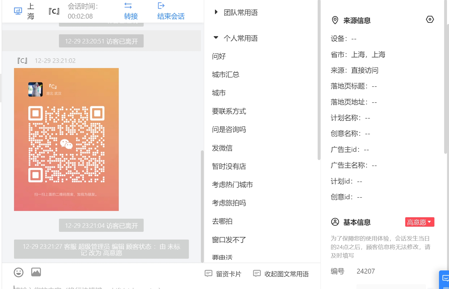Click the 省市: 上海, 上海 row
The width and height of the screenshot is (449, 289).
click(x=358, y=55)
